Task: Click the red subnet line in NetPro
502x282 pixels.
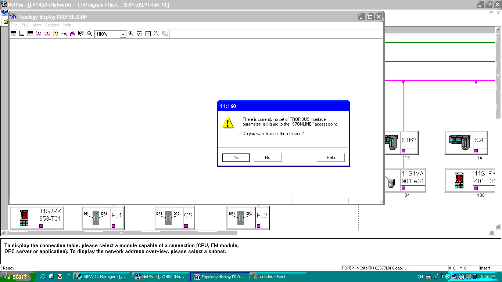Action: (x=440, y=61)
